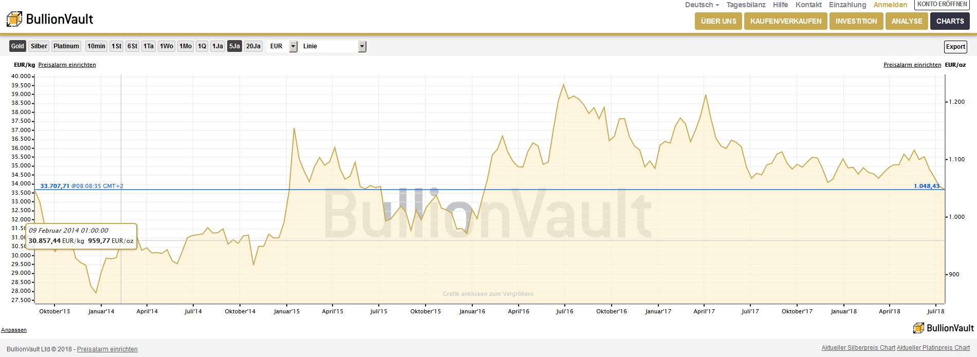The height and width of the screenshot is (357, 977).
Task: Open the INVESTITION menu
Action: [x=856, y=21]
